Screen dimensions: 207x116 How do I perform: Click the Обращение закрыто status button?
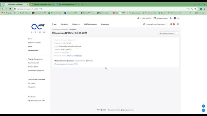(x=169, y=33)
